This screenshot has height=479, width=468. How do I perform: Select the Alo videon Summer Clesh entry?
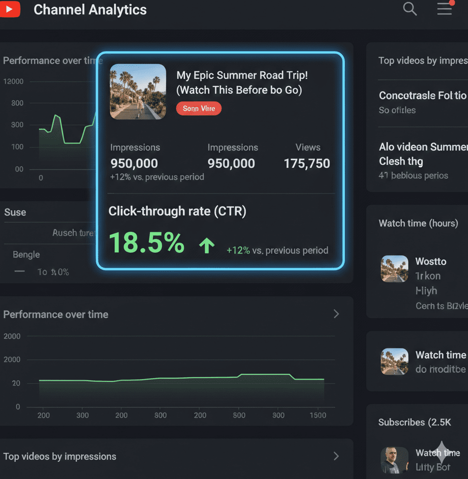click(423, 153)
